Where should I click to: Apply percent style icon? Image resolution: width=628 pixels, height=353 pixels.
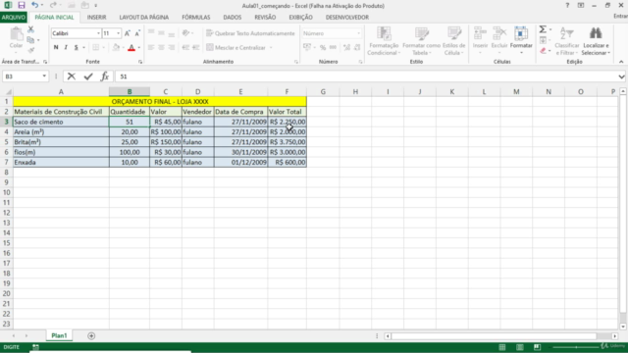(x=323, y=47)
